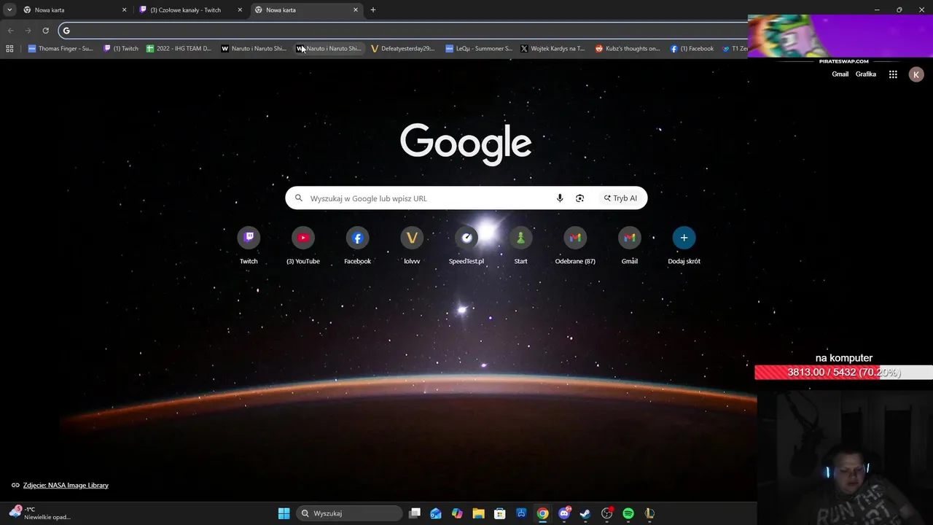The height and width of the screenshot is (525, 933).
Task: Open the tab search dropdown arrow
Action: tap(9, 9)
